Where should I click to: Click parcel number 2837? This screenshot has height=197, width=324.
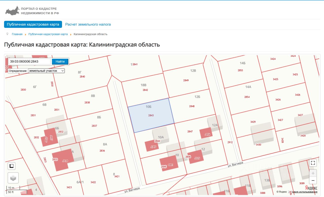point(94,126)
